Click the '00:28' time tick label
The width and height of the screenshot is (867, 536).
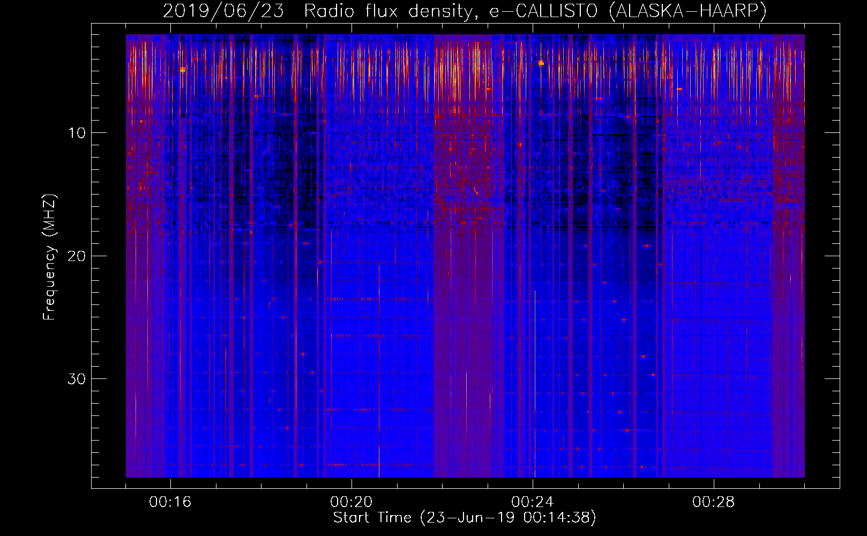[x=714, y=502]
